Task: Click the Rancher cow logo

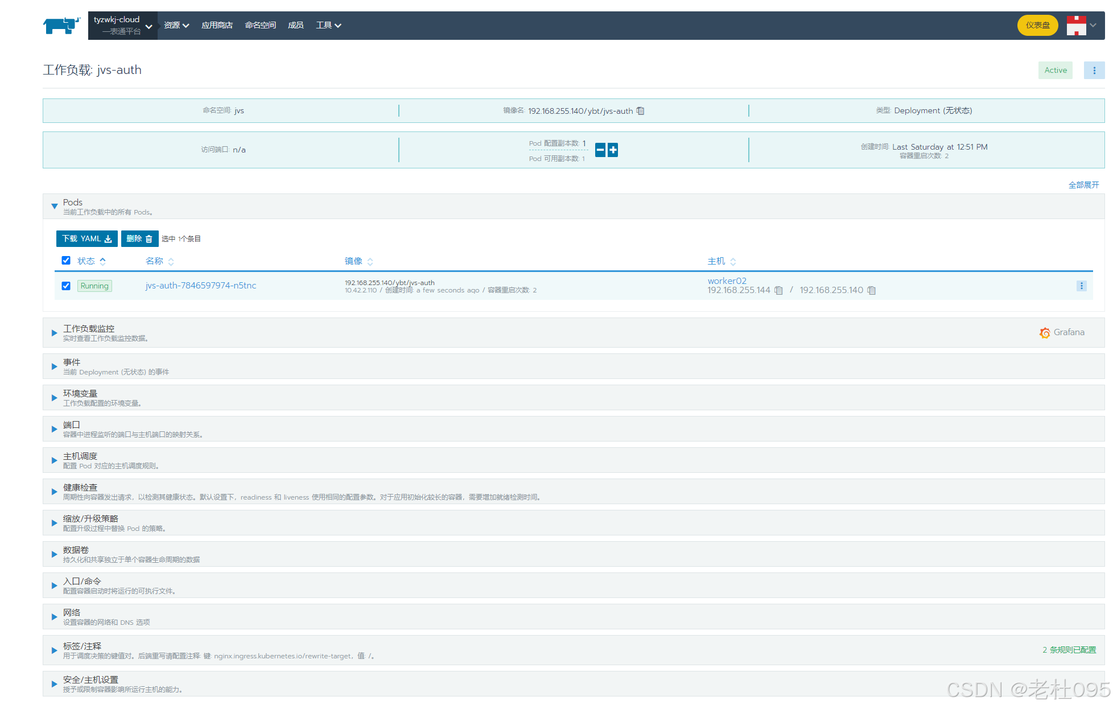Action: click(x=61, y=26)
